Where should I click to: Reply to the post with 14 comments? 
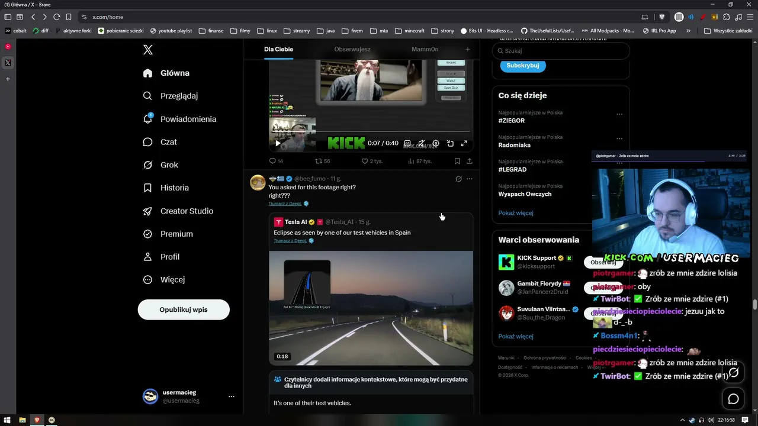276,161
